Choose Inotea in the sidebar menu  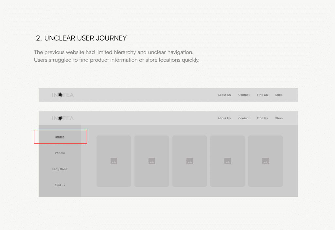point(60,137)
